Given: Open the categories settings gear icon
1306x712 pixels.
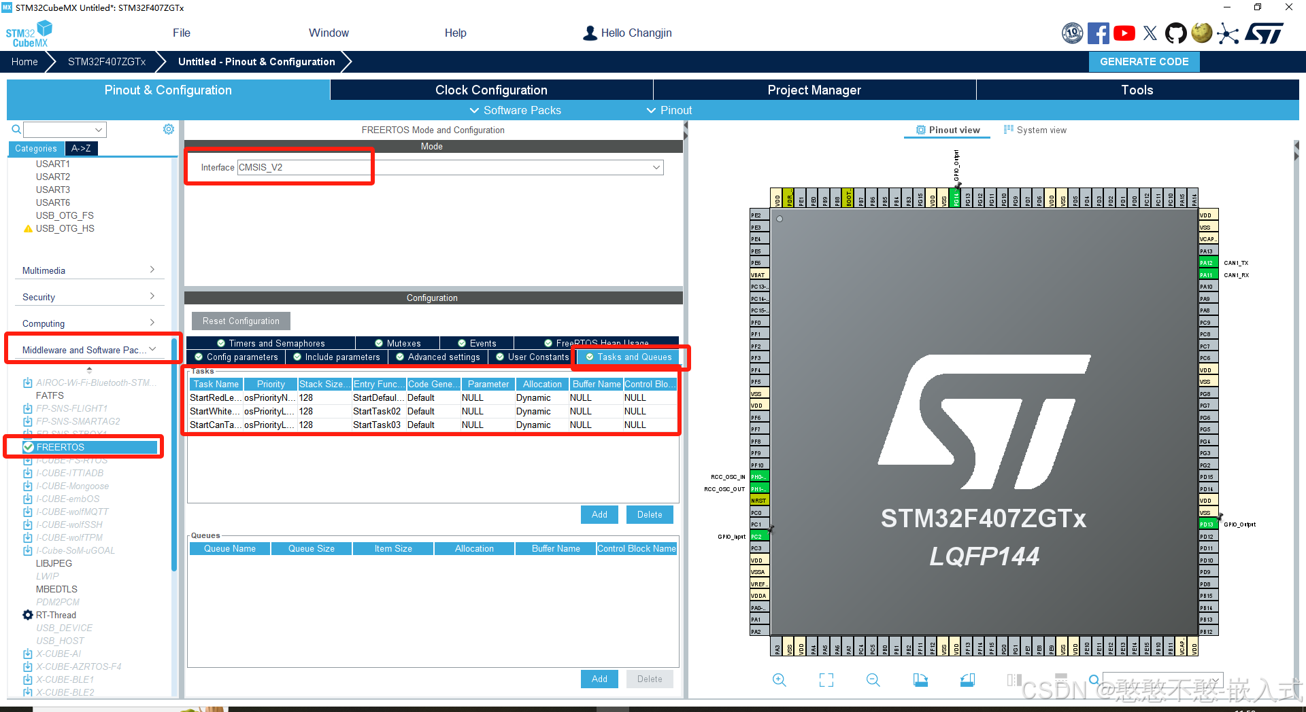Looking at the screenshot, I should 169,129.
